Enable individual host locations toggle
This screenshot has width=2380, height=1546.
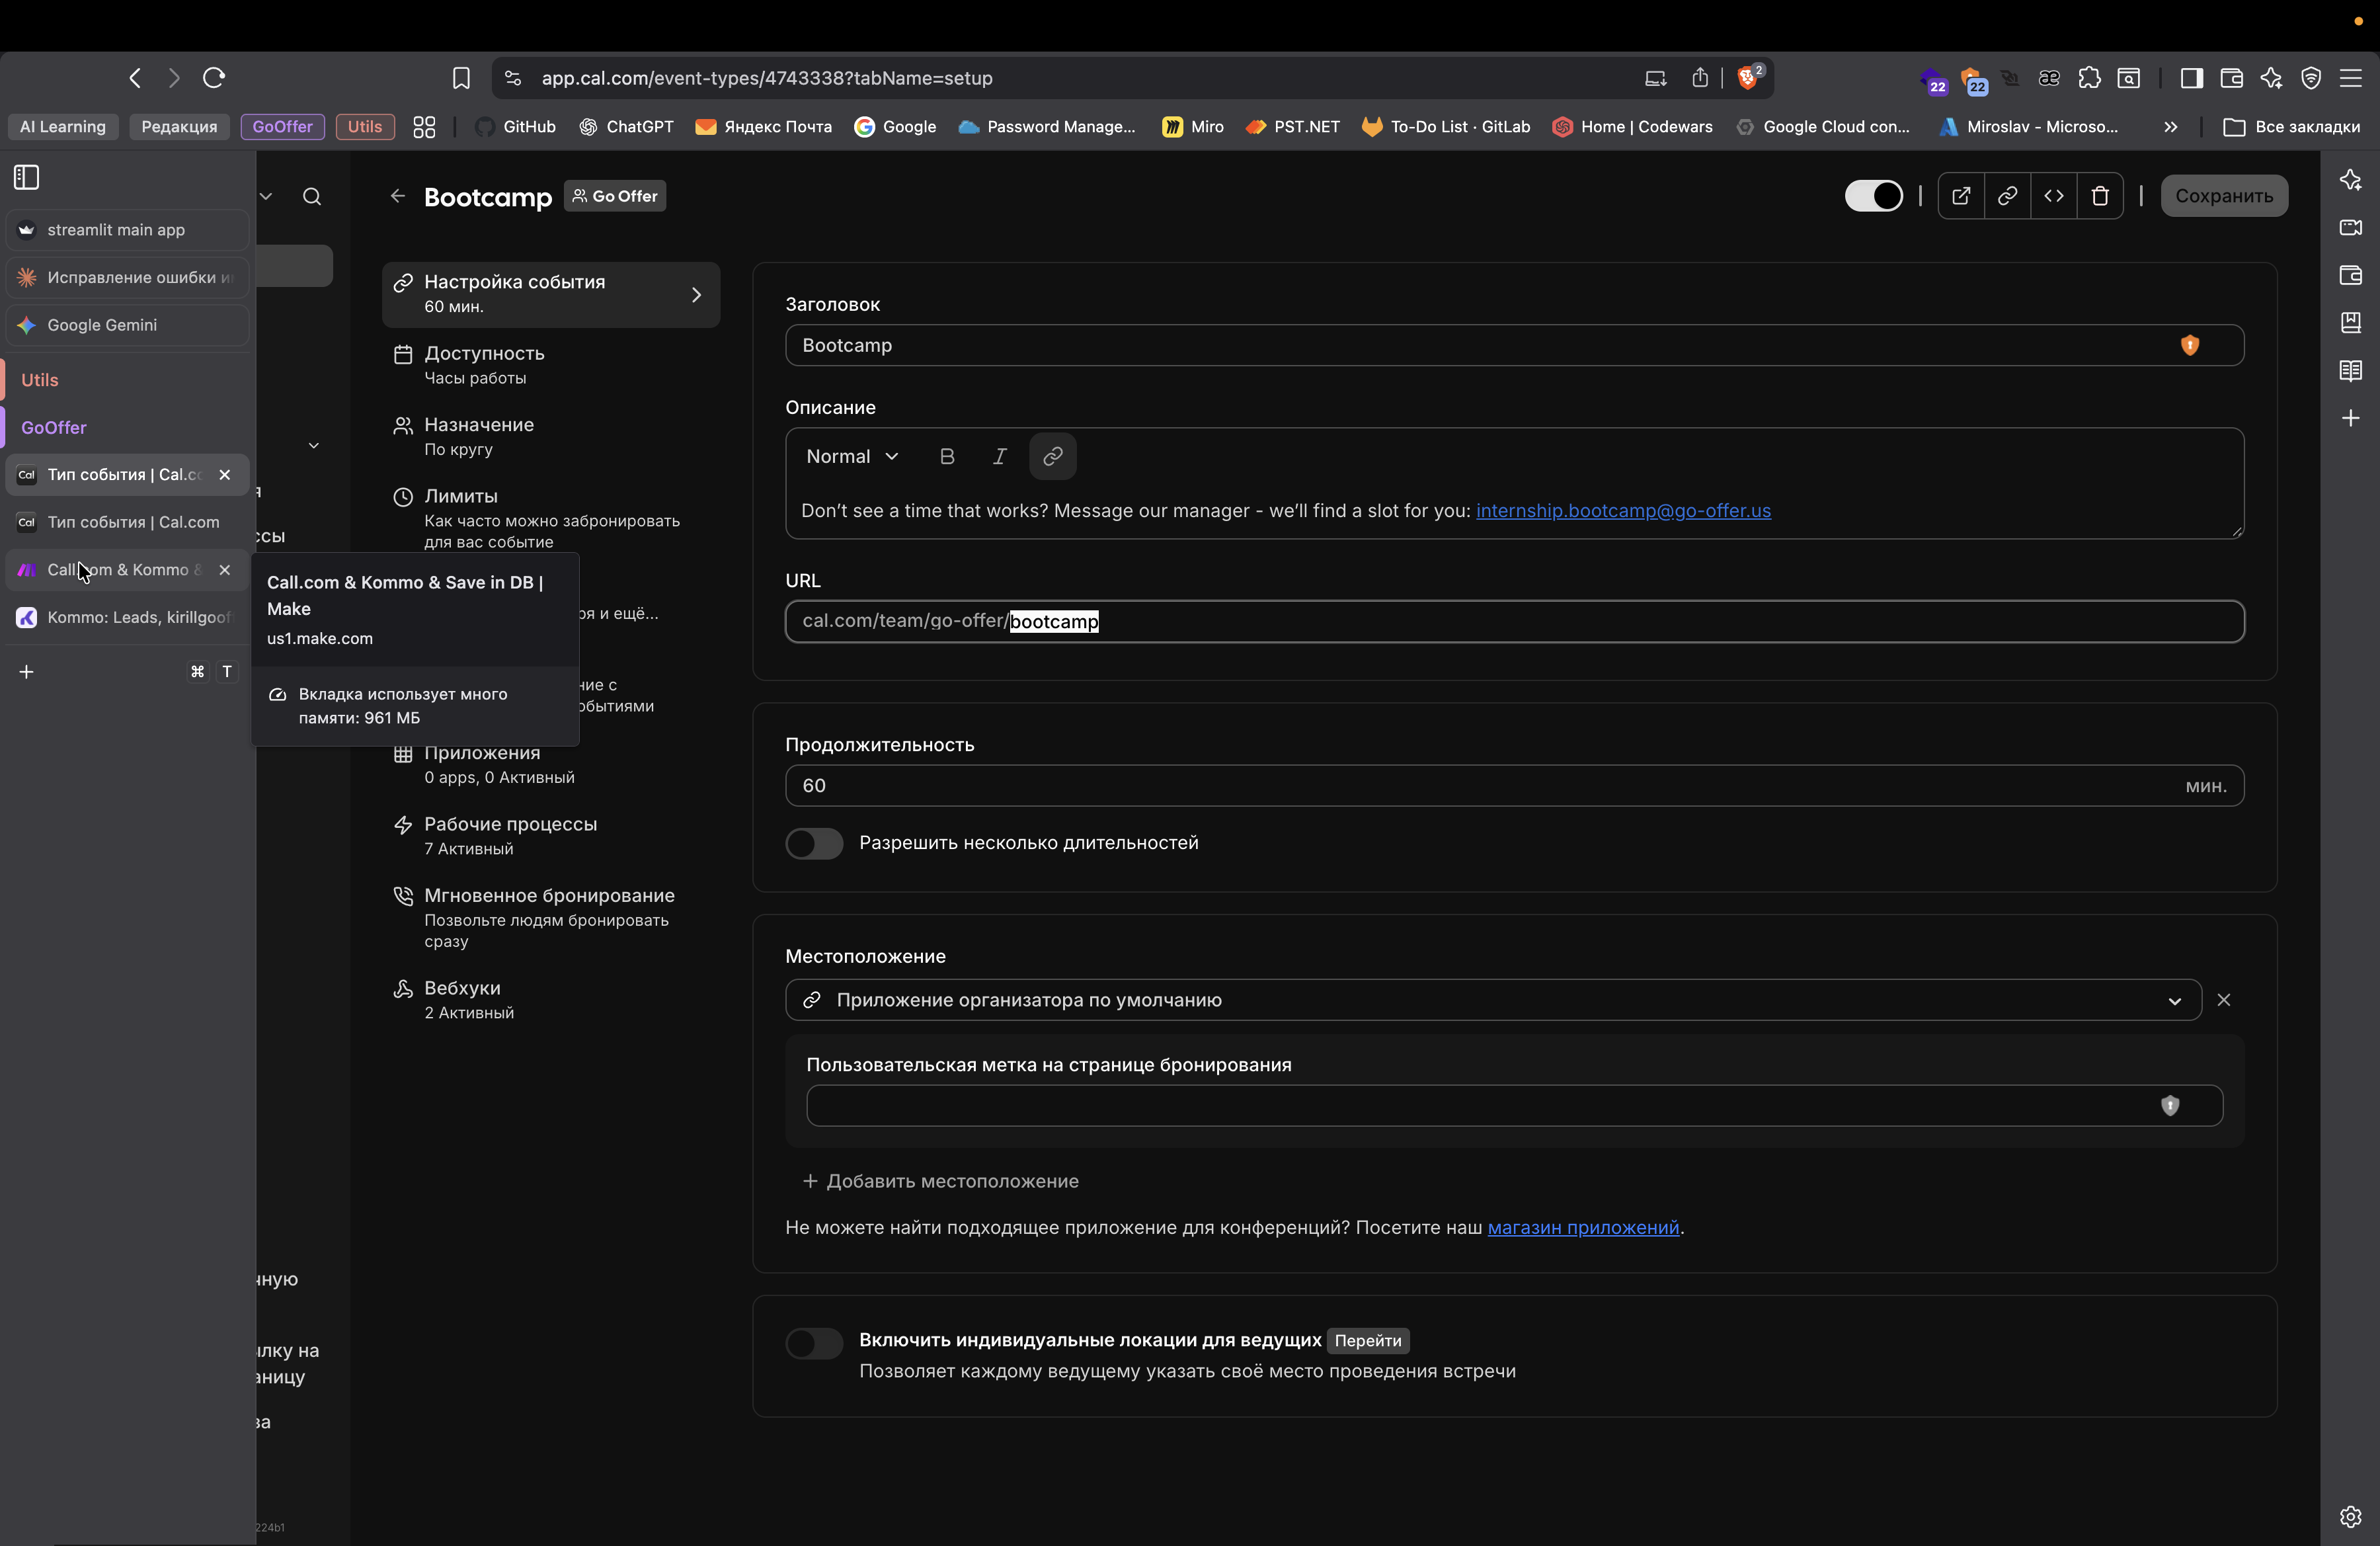coord(814,1343)
